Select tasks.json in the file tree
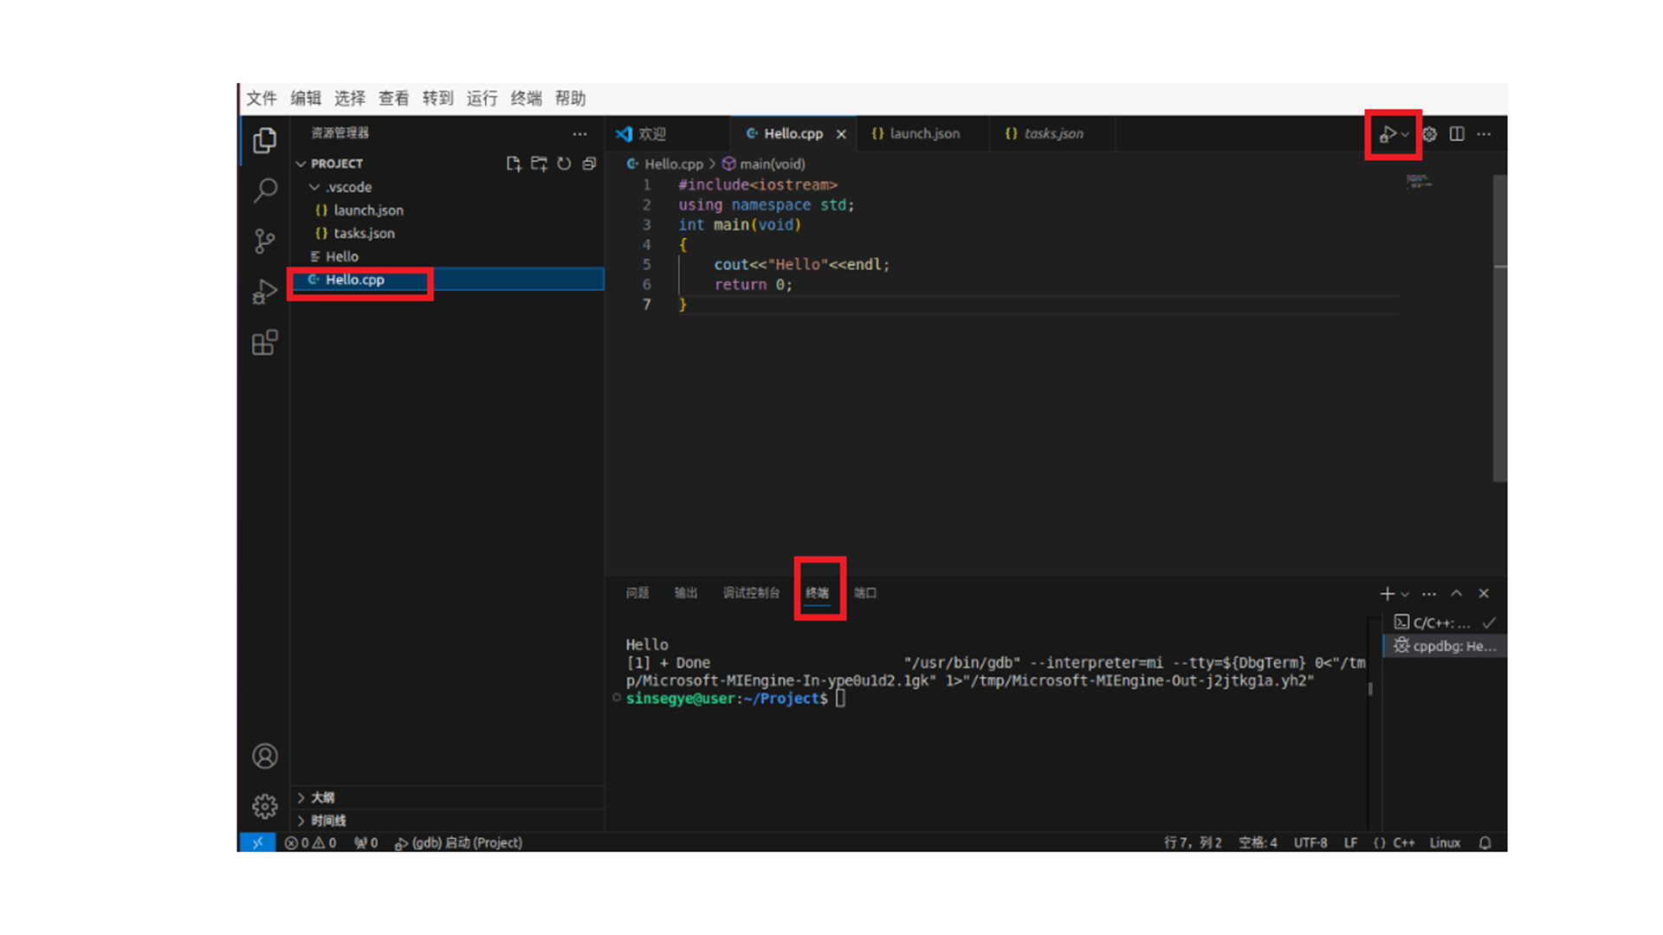Screen dimensions: 1663x935 364,234
